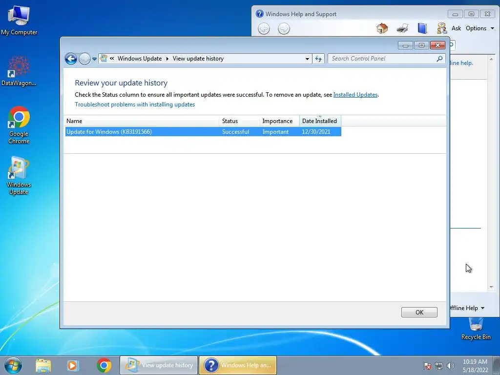
Task: Click the forward navigation arrow in Windows Update
Action: click(84, 59)
